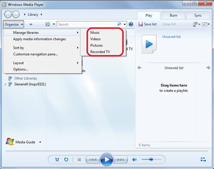Select Customize navigation pane...
Viewport: 214px width, 169px height.
click(x=42, y=54)
